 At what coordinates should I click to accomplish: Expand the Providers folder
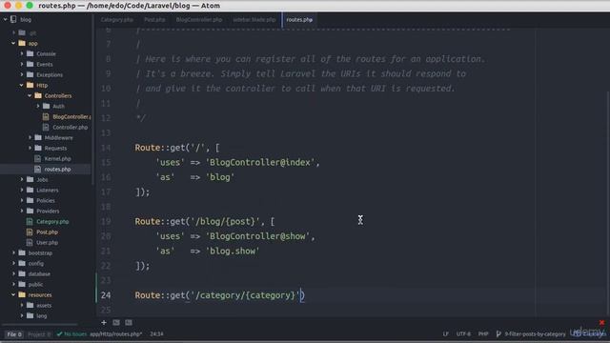[22, 212]
